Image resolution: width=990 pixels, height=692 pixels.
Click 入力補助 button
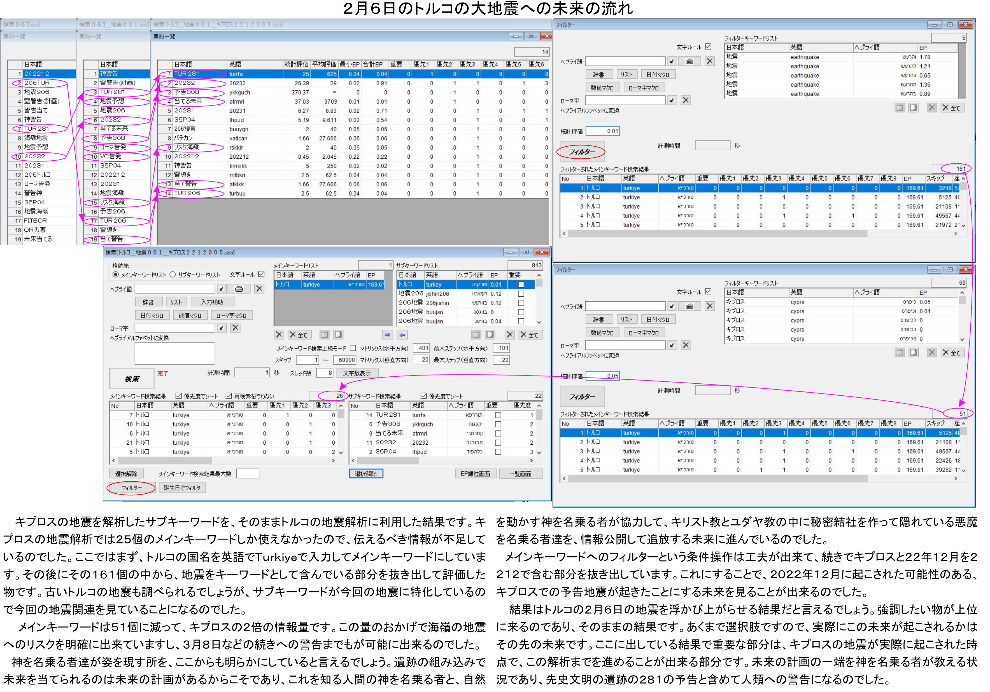212,302
